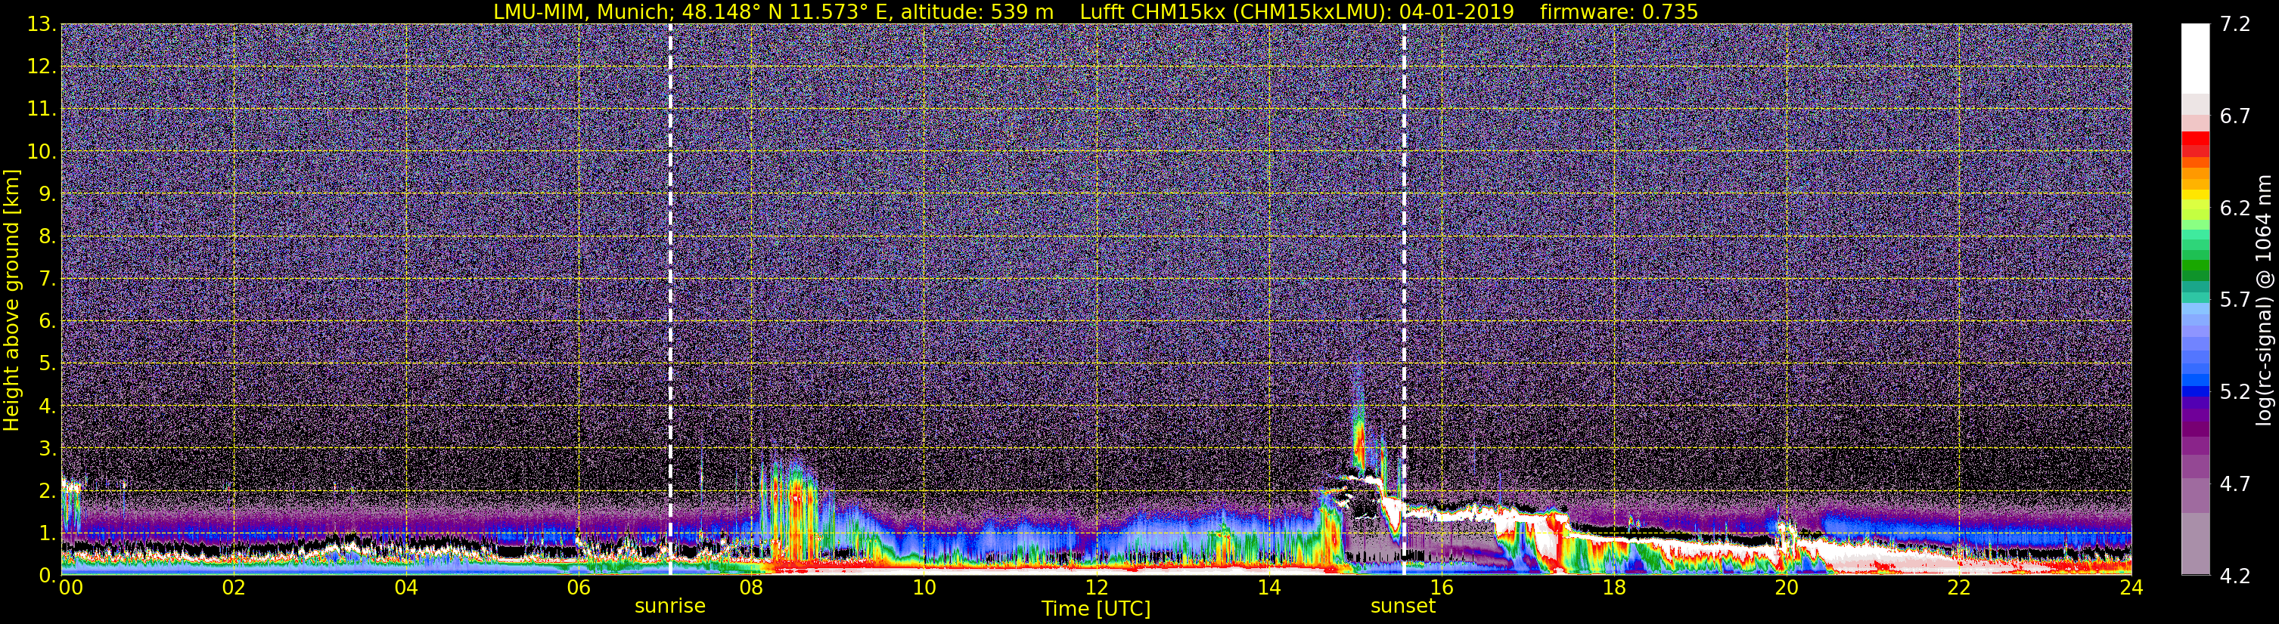Click the height axis tick '2.'

tap(47, 490)
